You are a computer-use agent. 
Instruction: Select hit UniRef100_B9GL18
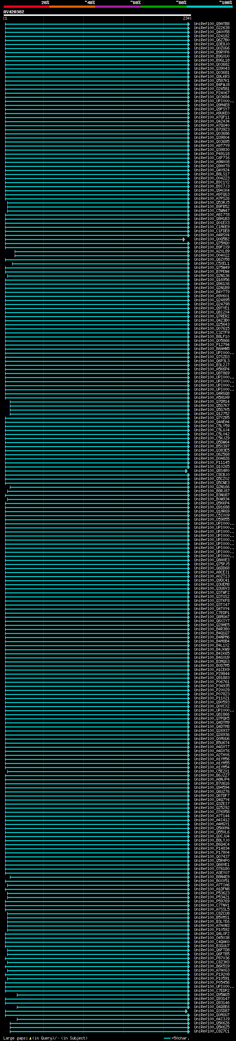click(x=212, y=60)
